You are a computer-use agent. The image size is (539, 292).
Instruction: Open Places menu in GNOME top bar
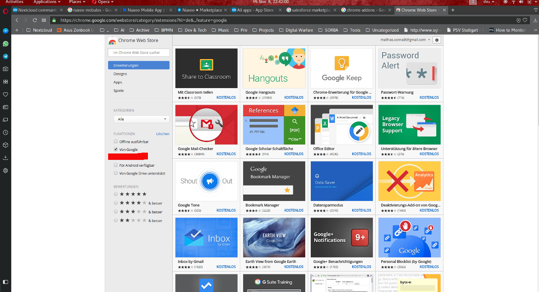click(x=77, y=2)
